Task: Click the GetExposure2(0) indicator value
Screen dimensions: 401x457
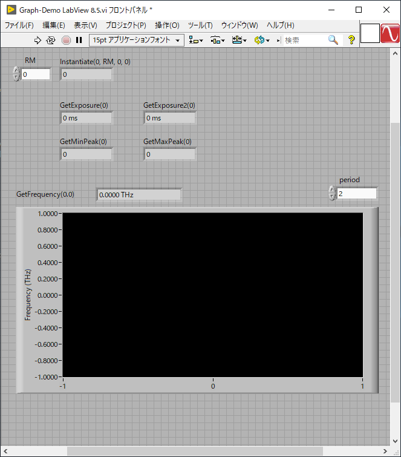Action: pos(169,118)
